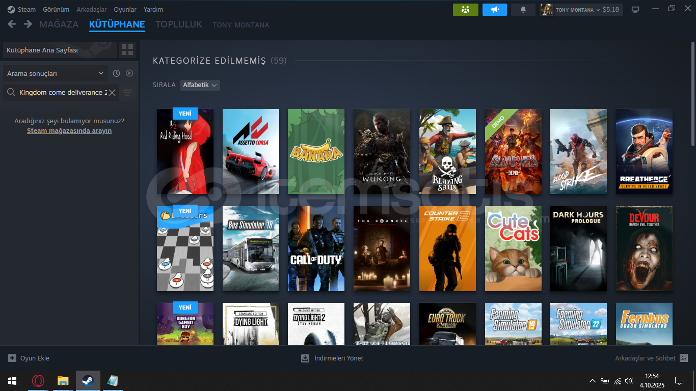696x391 pixels.
Task: Select the Banana game cover
Action: pyautogui.click(x=316, y=151)
